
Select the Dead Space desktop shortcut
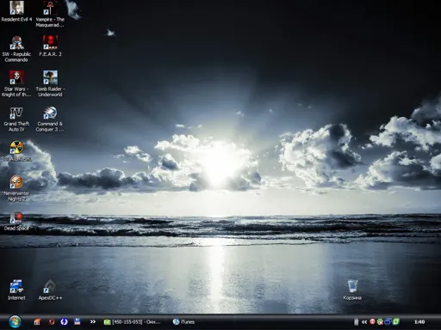point(16,221)
